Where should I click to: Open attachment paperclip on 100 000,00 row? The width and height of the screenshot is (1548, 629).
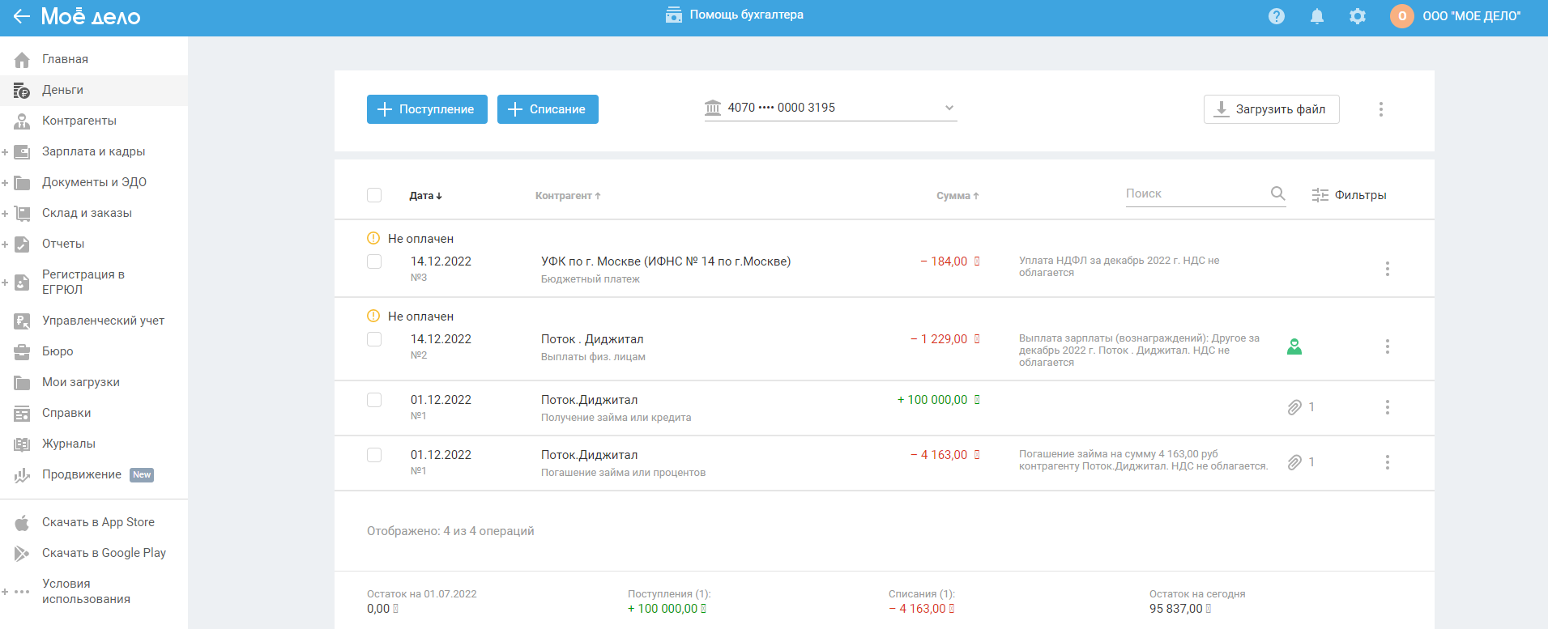click(1294, 407)
